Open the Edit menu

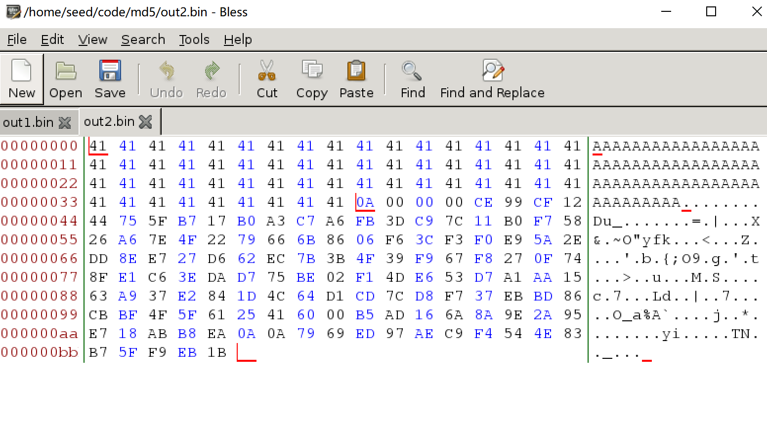[52, 39]
